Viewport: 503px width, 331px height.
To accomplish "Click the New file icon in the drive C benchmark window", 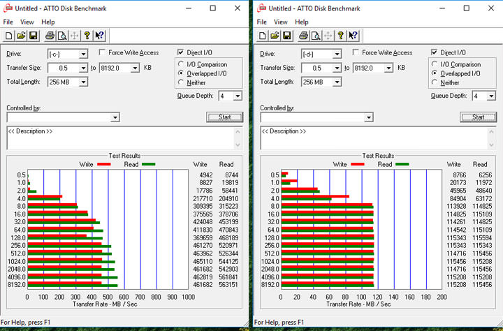I will click(8, 36).
